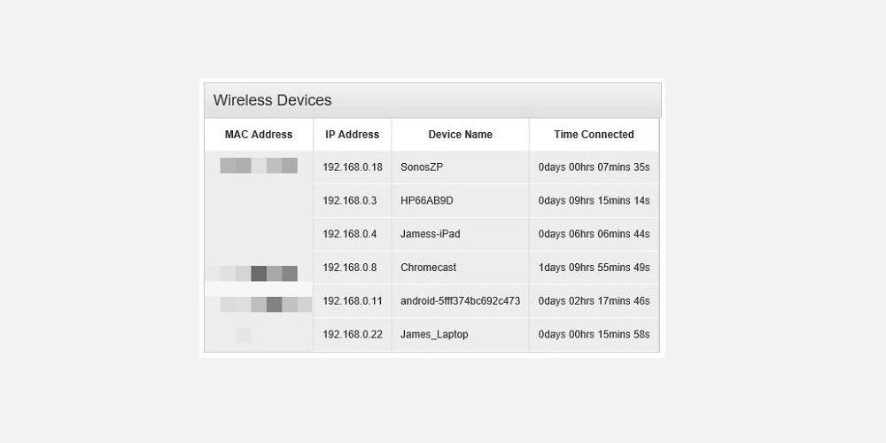Select the Jamess-iPad device entry

430,234
